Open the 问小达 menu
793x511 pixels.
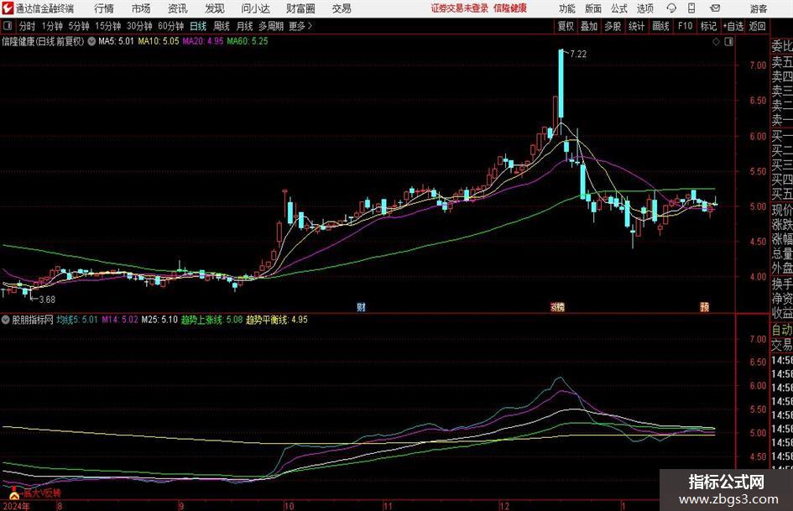click(255, 8)
